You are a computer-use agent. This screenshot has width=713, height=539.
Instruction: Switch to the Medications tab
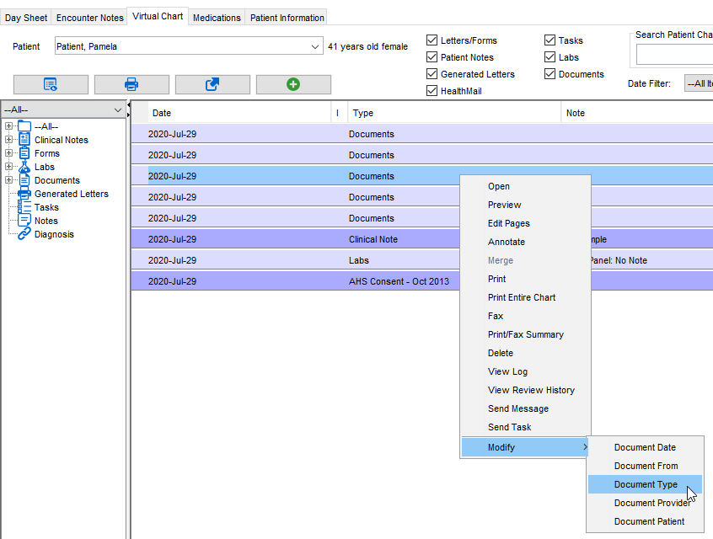(x=217, y=18)
